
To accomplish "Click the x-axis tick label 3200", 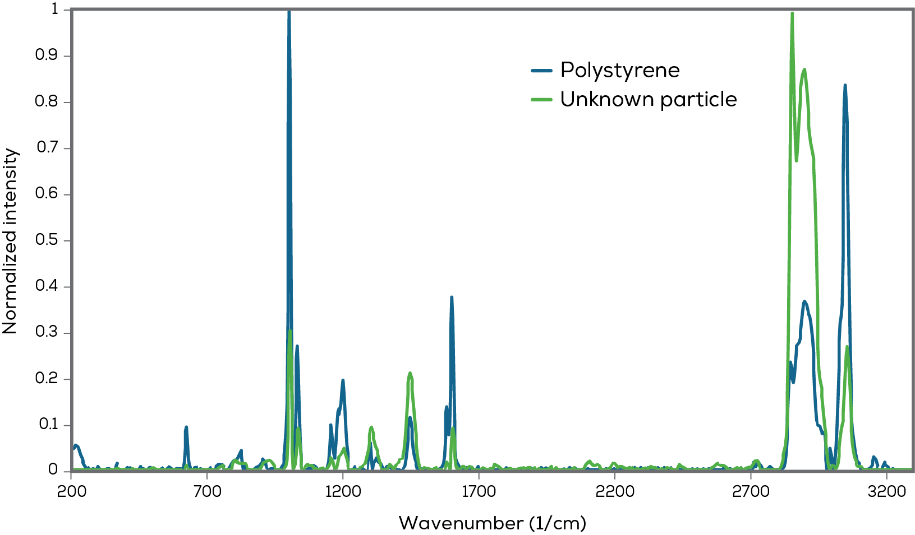I will (x=886, y=492).
